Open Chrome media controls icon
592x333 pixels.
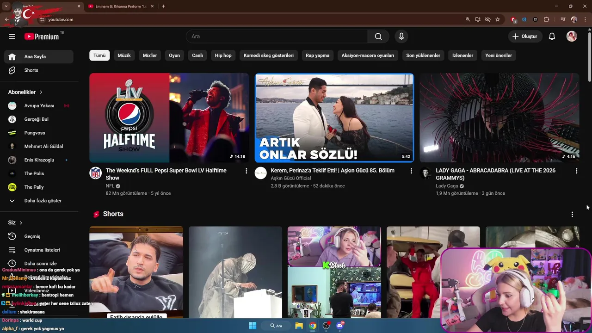[x=563, y=19]
